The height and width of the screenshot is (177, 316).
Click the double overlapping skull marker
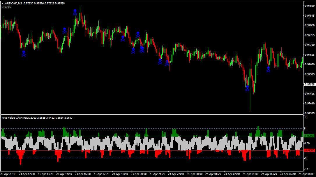[142, 49]
